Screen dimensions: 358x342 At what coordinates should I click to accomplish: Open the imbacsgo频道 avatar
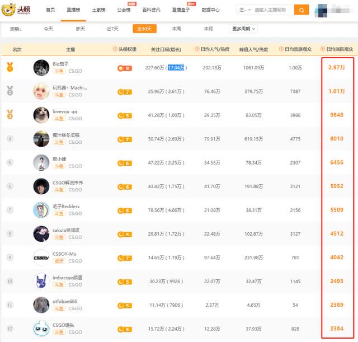tap(41, 281)
